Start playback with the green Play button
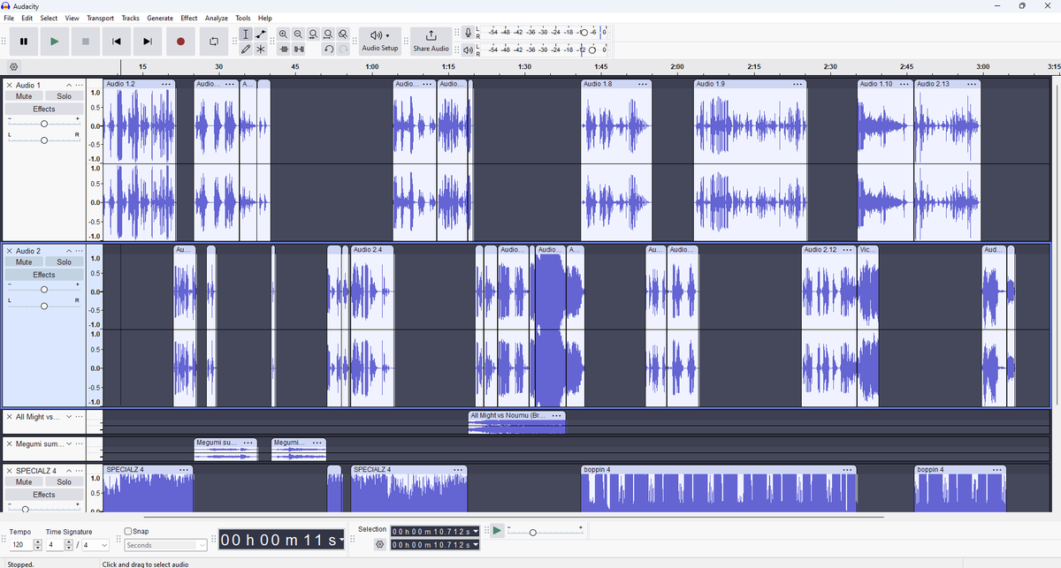This screenshot has width=1061, height=568. pos(55,42)
